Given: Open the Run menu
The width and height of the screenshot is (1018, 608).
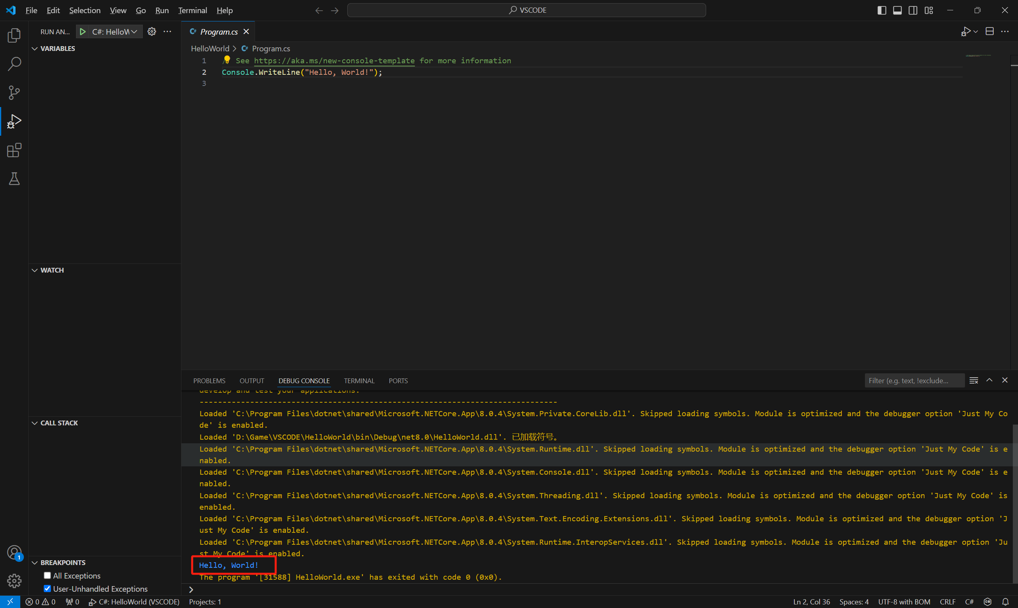Looking at the screenshot, I should pos(162,10).
